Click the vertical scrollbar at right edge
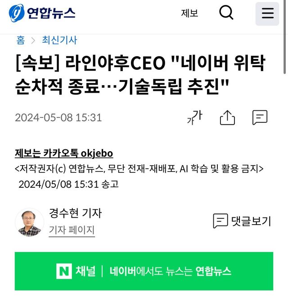The width and height of the screenshot is (288, 307). pyautogui.click(x=285, y=37)
